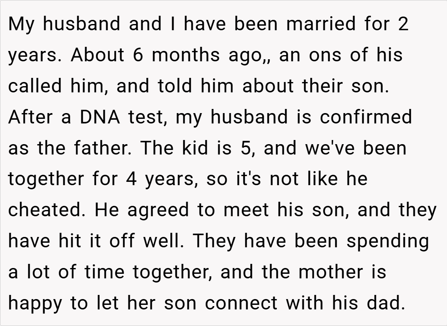The image size is (447, 326).
Task: Click the word "married" in first line
Action: click(321, 24)
